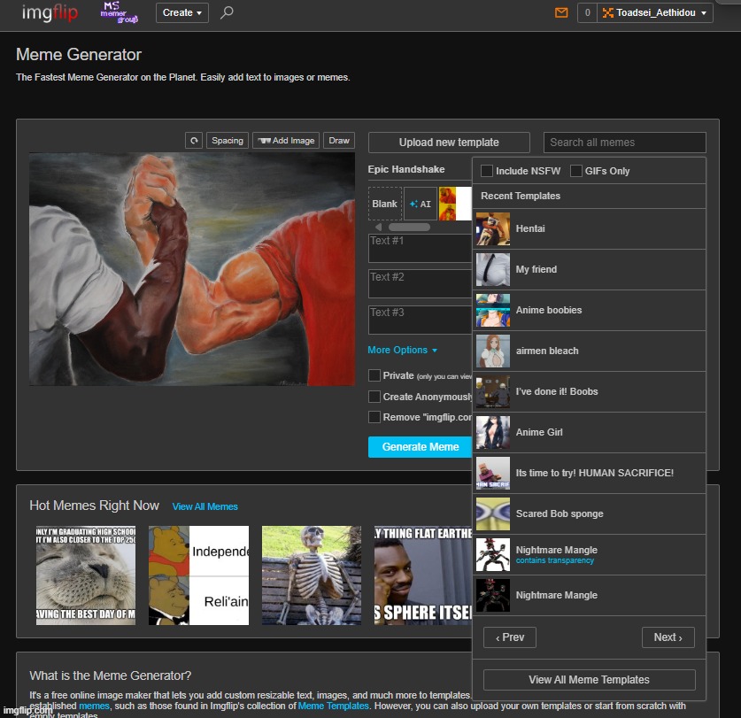Open the Winnie the Pooh hot meme
Viewport: 741px width, 718px height.
(198, 575)
